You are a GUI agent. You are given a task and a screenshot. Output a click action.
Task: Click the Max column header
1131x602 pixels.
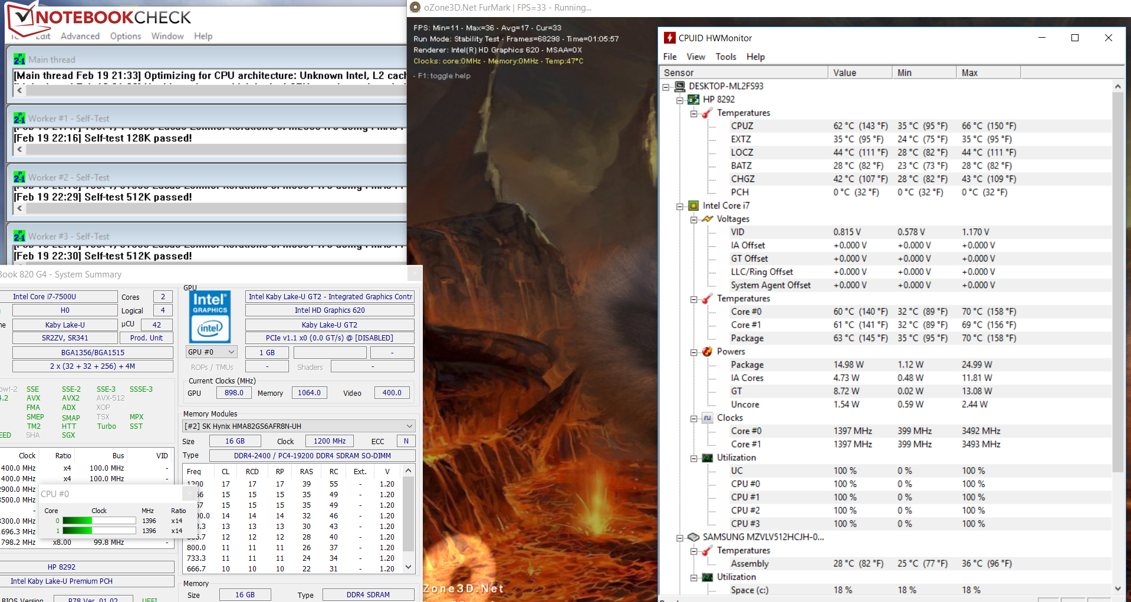point(988,72)
